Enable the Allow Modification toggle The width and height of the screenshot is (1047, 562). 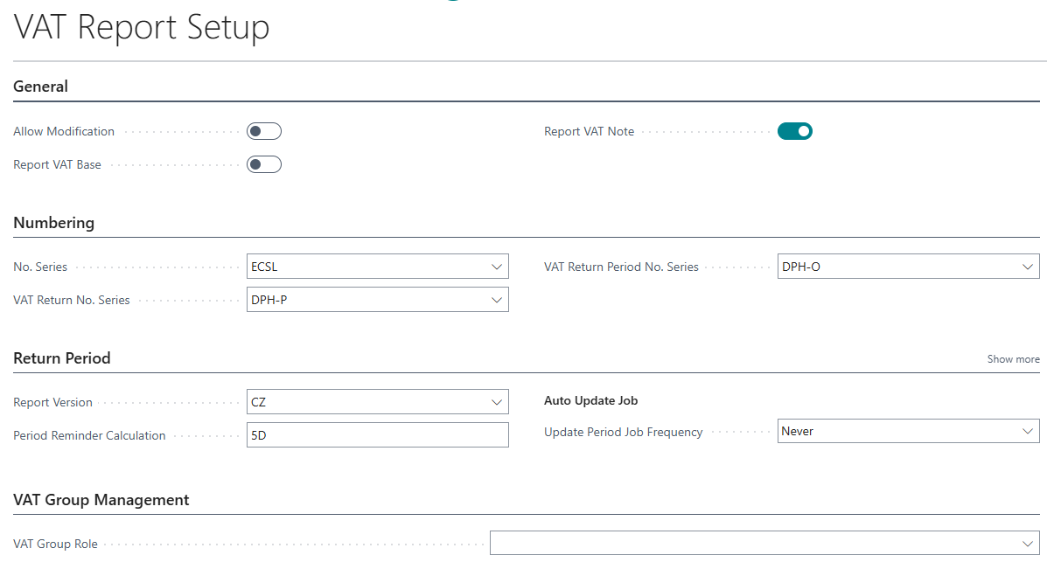click(x=263, y=131)
